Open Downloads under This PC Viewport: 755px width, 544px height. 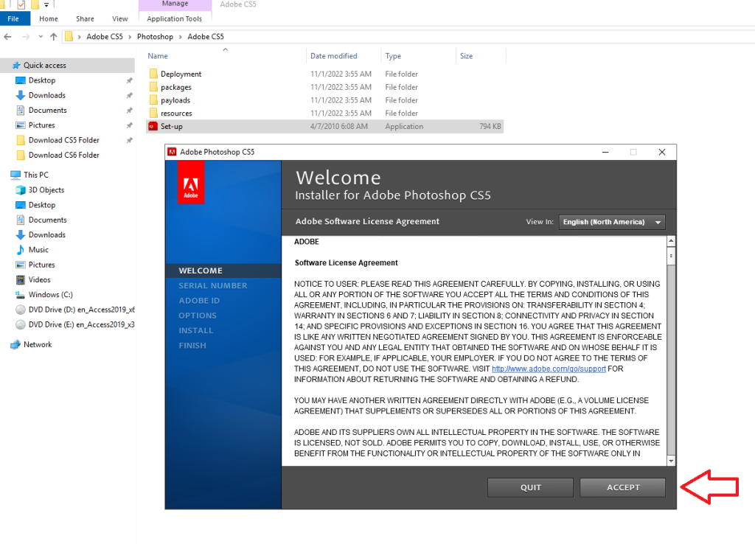[46, 234]
